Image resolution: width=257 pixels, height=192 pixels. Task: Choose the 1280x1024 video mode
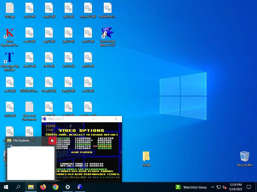(84, 140)
